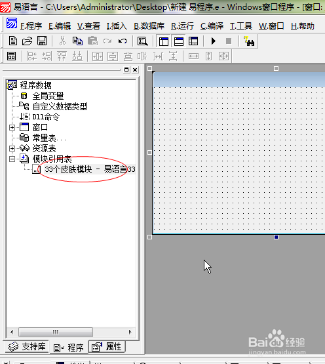Click the align top edges icon
This screenshot has width=325, height=364.
(62, 56)
